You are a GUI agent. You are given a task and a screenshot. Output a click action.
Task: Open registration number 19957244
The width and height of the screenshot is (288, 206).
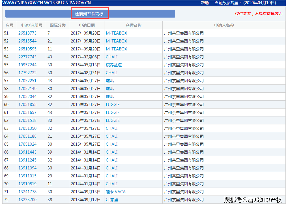[x=27, y=65]
